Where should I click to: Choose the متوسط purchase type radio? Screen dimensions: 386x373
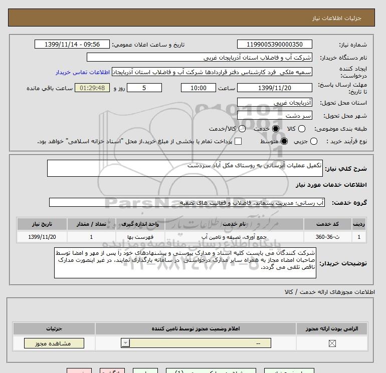pyautogui.click(x=284, y=141)
